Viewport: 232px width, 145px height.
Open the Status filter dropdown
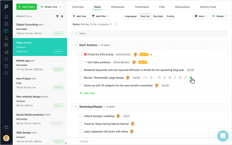(92, 24)
